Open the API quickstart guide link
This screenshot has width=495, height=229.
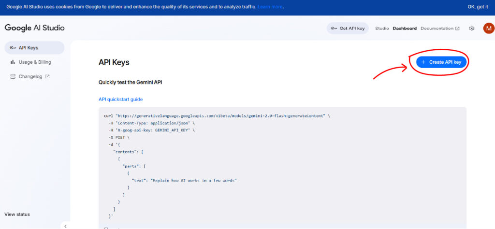(x=120, y=100)
